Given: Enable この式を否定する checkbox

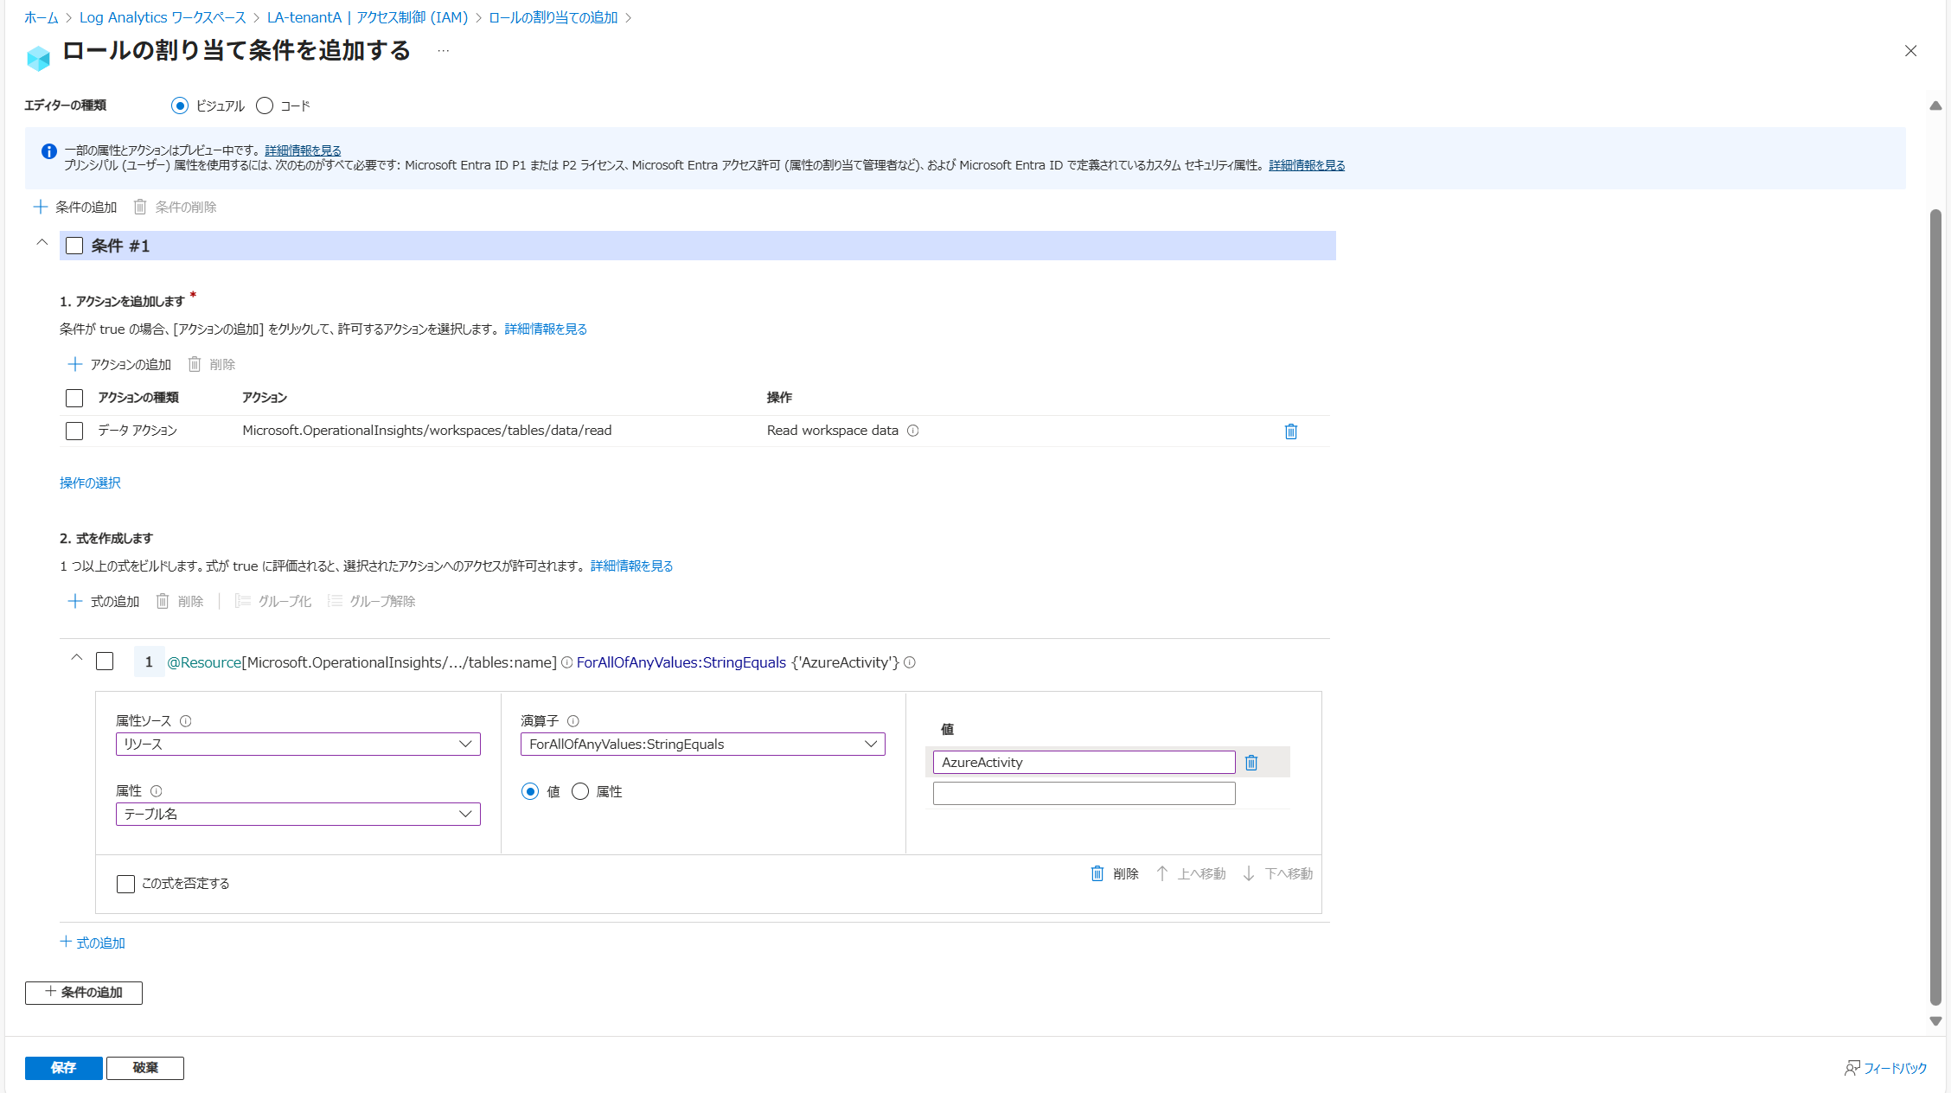Looking at the screenshot, I should click(125, 884).
